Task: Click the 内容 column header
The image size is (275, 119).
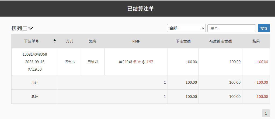Action: tap(136, 41)
